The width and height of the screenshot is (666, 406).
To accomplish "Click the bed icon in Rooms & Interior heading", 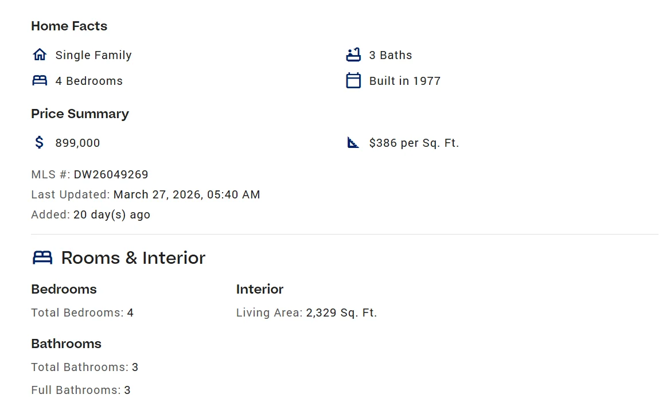I will [42, 257].
